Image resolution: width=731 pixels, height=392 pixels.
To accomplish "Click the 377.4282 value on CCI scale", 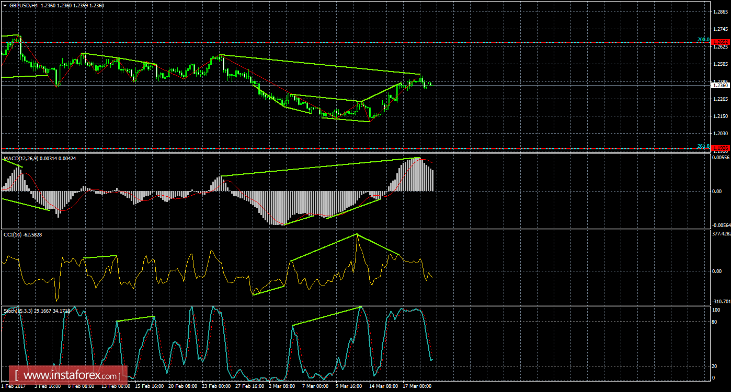I will click(x=721, y=234).
